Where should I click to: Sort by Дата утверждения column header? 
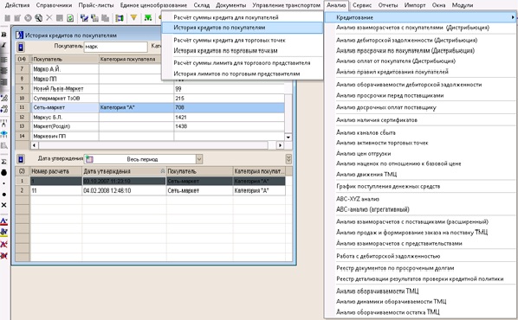coord(124,171)
